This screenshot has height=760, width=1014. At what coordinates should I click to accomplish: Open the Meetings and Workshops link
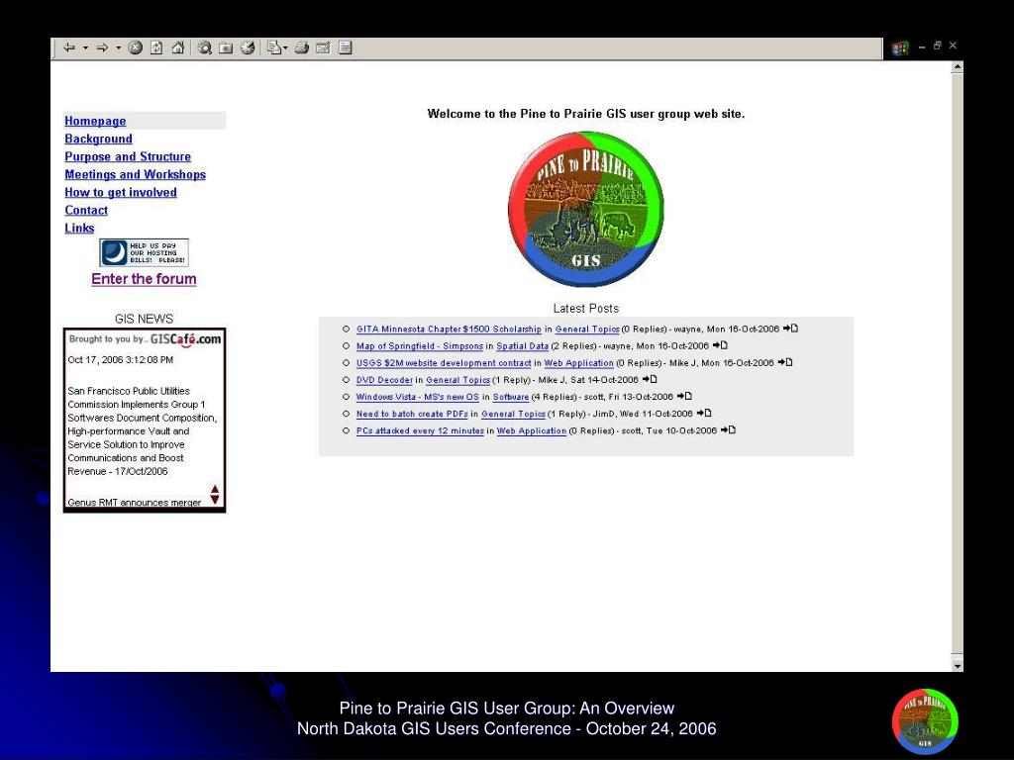(135, 174)
